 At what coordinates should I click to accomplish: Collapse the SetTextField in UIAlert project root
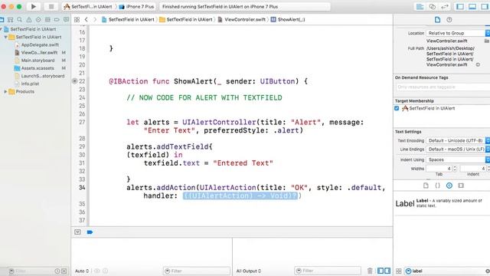coord(1,29)
